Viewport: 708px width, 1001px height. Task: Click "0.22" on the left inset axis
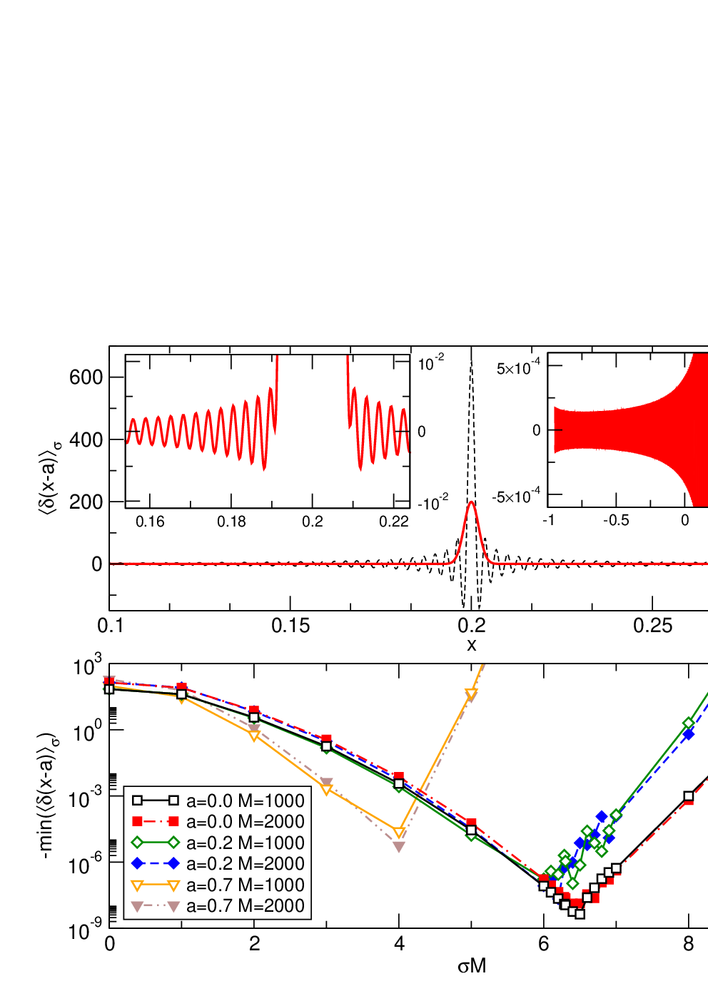(x=394, y=522)
